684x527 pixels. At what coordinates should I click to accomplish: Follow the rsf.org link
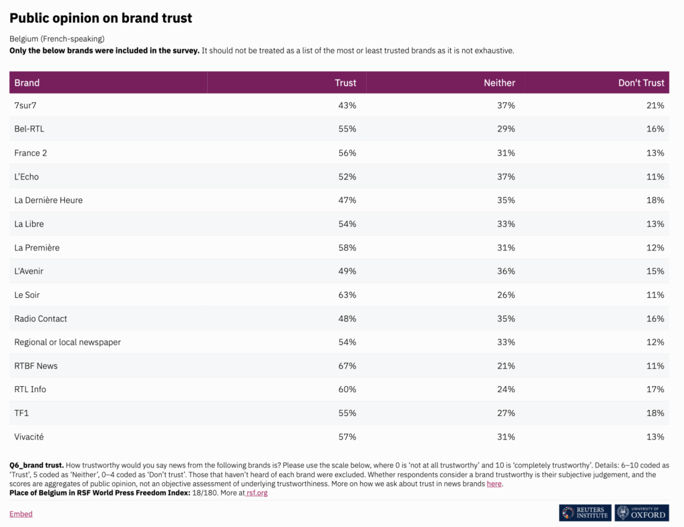point(257,493)
